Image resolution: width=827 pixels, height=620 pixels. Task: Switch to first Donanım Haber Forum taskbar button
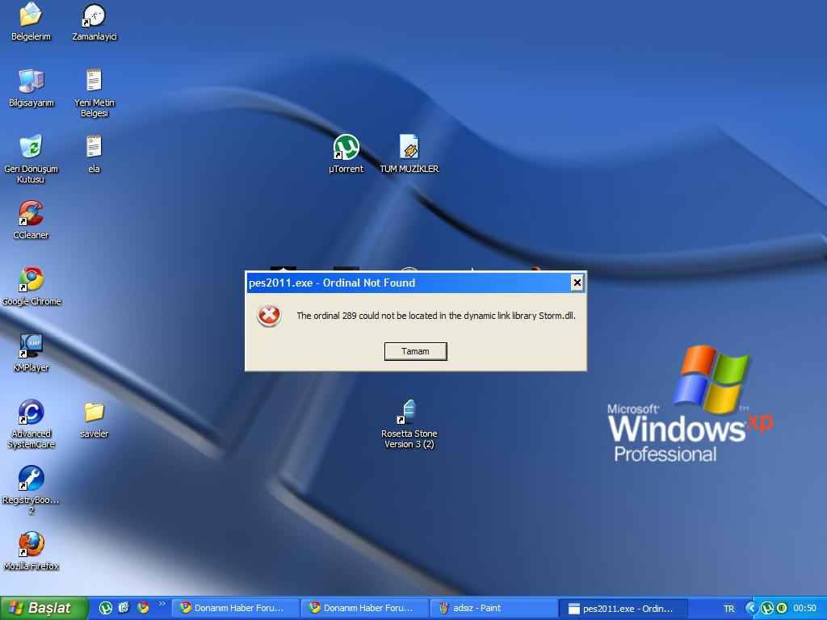(236, 608)
